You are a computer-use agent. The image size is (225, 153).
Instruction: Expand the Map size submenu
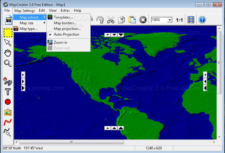pyautogui.click(x=30, y=23)
